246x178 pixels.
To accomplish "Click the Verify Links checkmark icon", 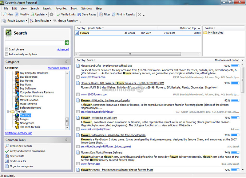I will pyautogui.click(x=58, y=14).
